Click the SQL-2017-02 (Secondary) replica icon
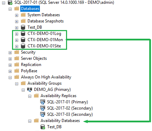The width and height of the screenshot is (152, 131). (x=43, y=108)
